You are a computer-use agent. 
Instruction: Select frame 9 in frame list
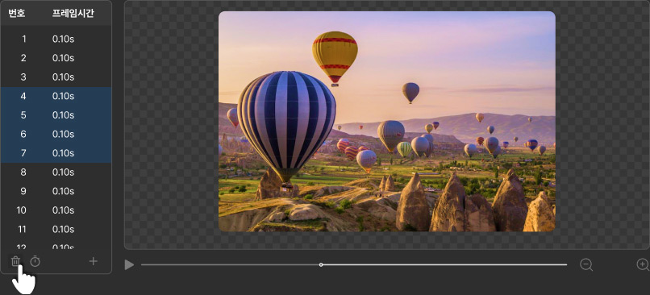(56, 191)
